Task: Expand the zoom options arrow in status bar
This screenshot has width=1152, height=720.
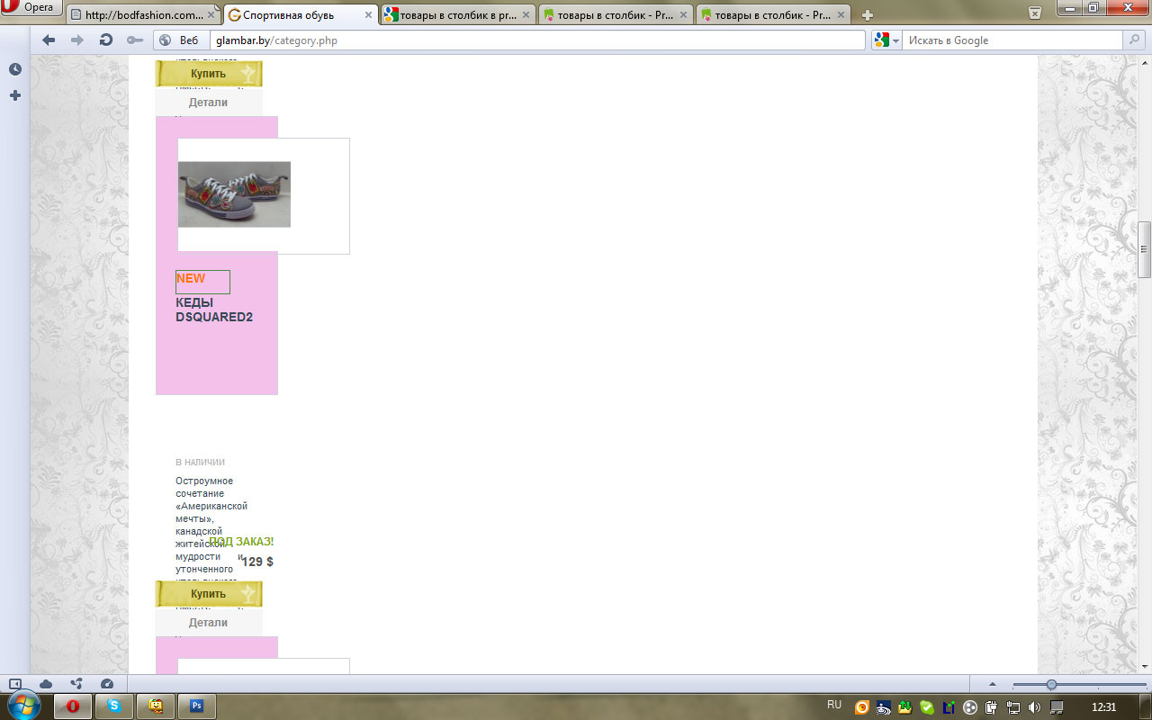Action: pos(993,684)
